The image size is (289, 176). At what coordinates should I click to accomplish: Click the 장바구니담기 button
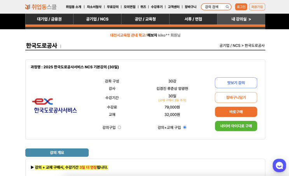click(236, 98)
